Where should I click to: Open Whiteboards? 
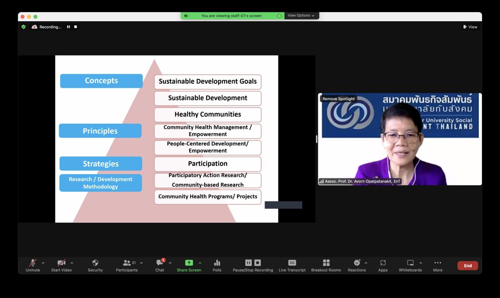[x=410, y=265]
